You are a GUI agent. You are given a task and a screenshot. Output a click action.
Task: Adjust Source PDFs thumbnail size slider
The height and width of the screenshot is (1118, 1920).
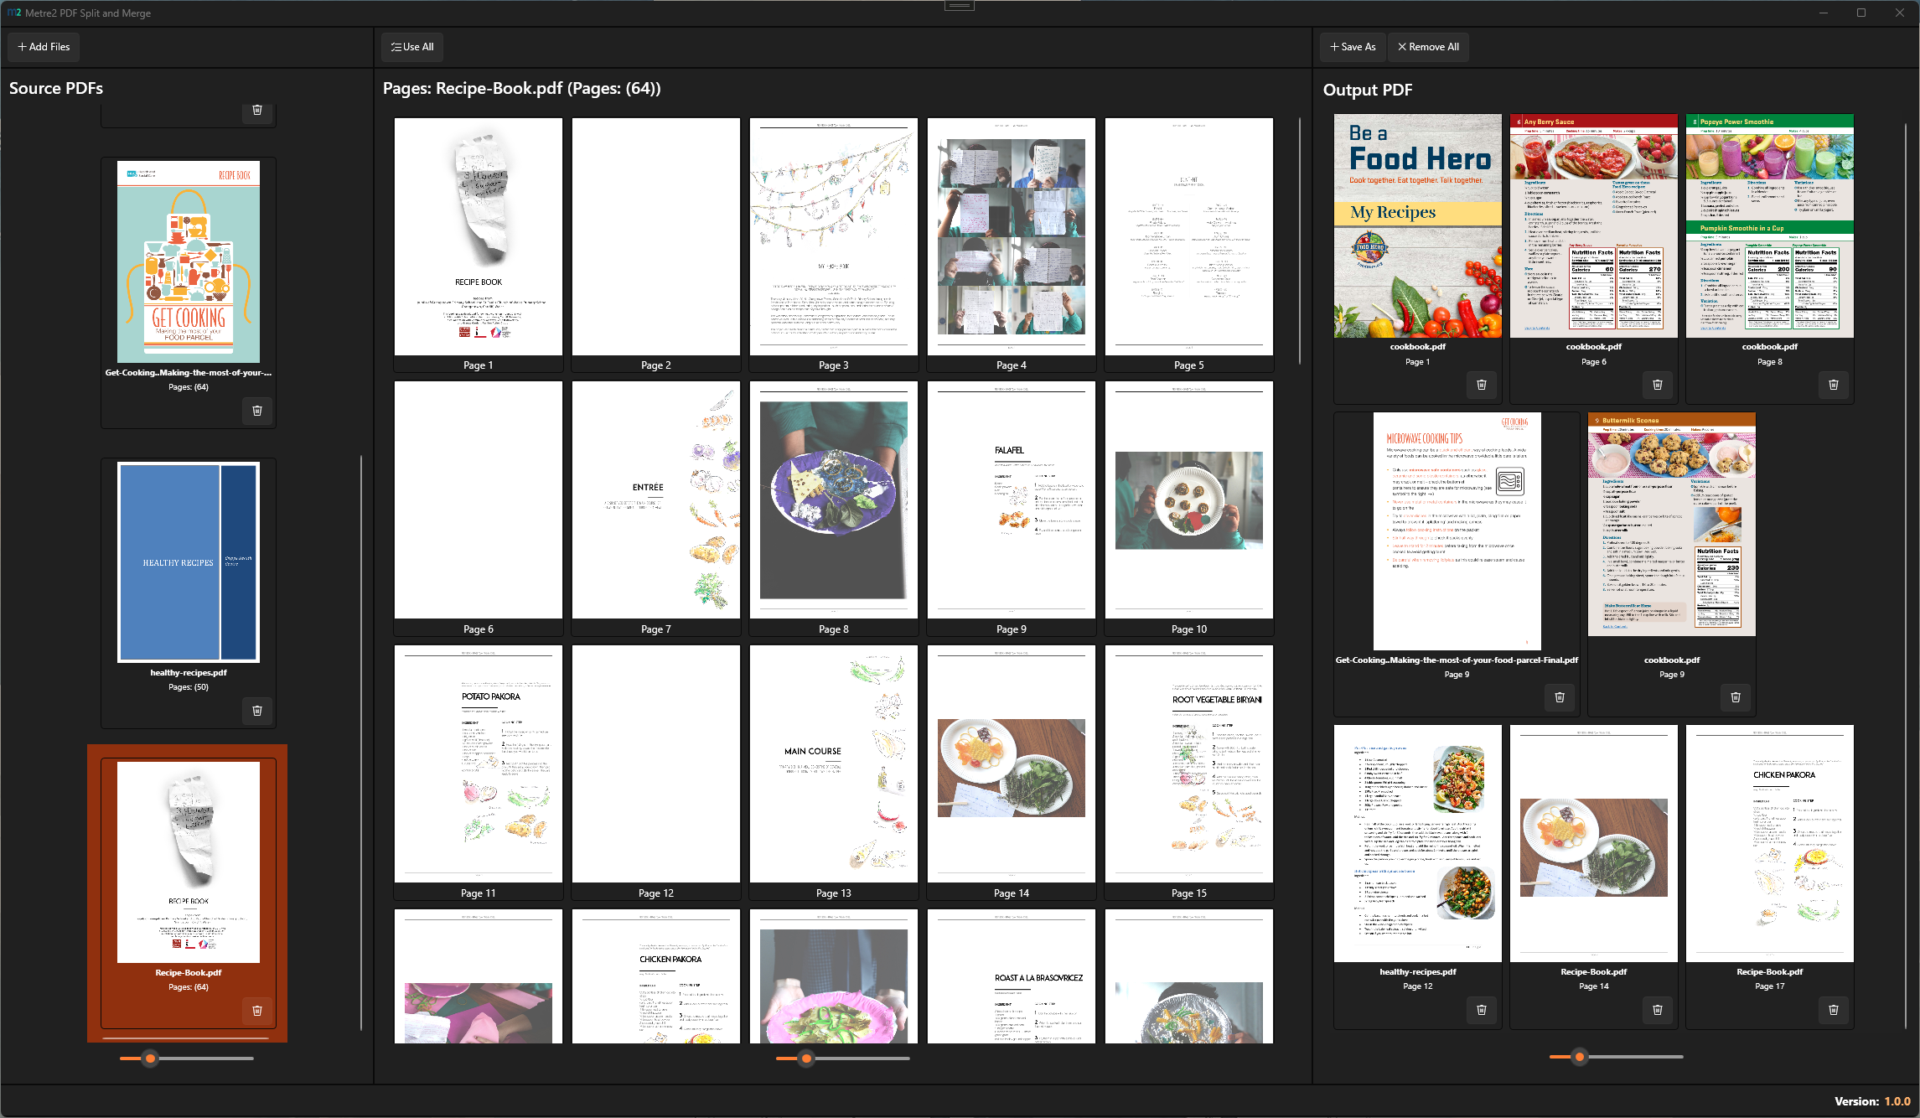[x=150, y=1058]
